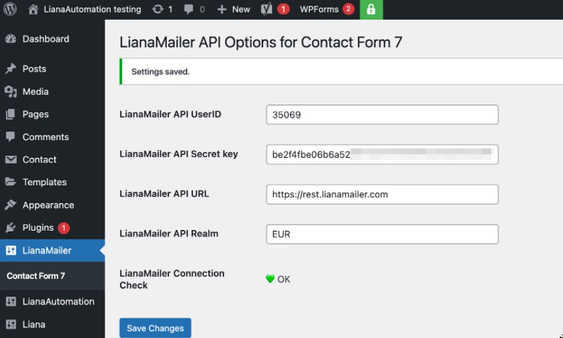
Task: Click the Plugins update badge showing 1
Action: click(x=63, y=228)
